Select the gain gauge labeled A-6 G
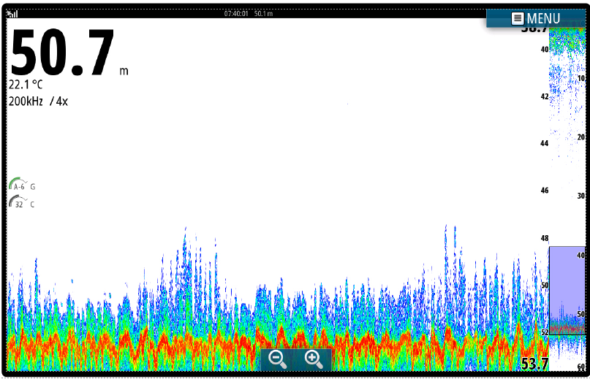The height and width of the screenshot is (379, 590). [21, 185]
